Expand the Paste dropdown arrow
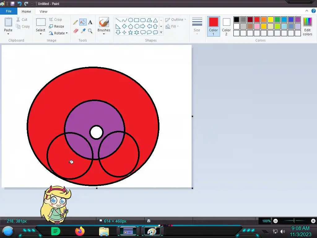Screen dimensions: 317x238 (x=8, y=34)
